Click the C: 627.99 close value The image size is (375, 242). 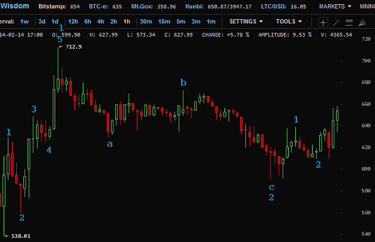(178, 35)
